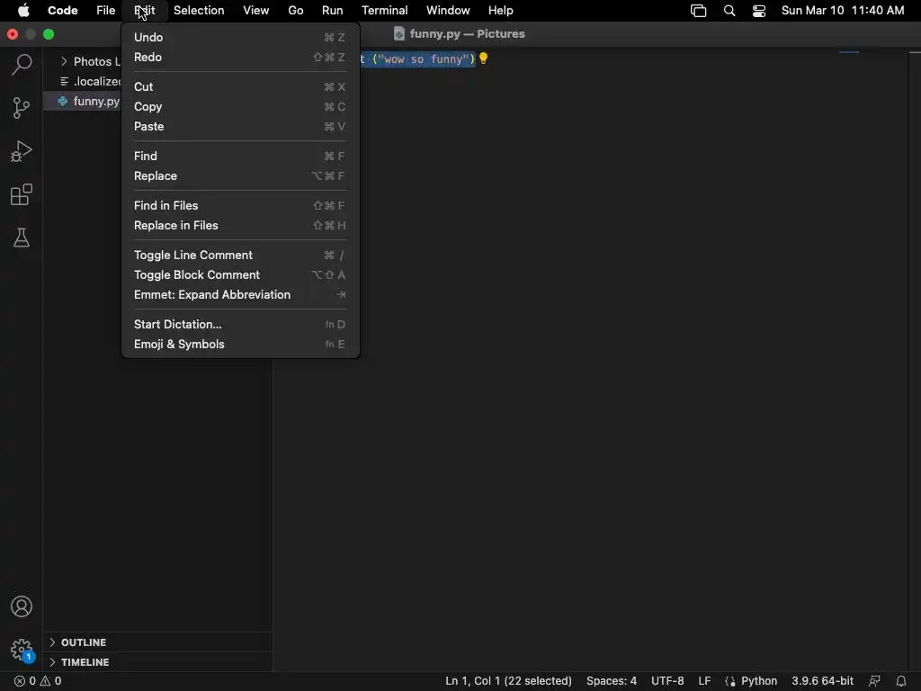Open the View menu

tap(256, 11)
